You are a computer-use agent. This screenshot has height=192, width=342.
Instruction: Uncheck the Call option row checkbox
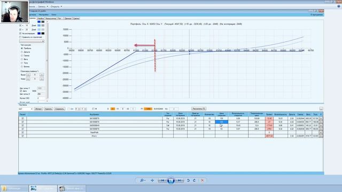click(x=22, y=125)
